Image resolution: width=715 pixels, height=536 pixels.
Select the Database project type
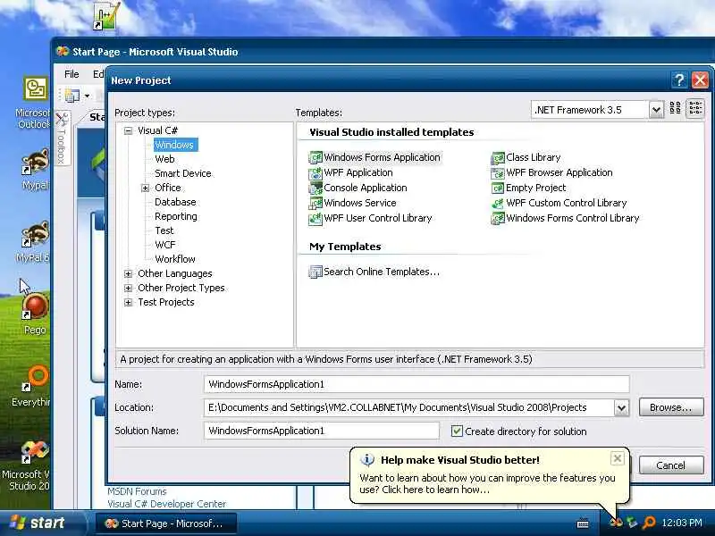(175, 202)
